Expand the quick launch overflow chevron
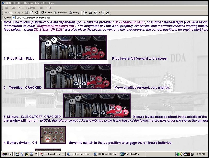Screen dimensions: 209x158 point(36,154)
